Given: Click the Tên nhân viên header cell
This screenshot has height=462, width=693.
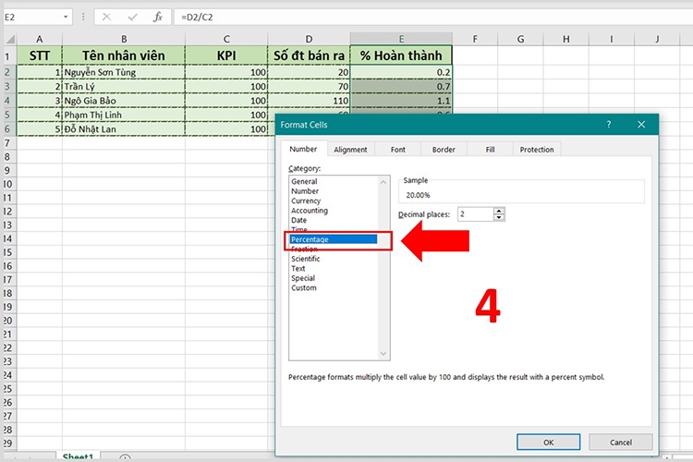Looking at the screenshot, I should [x=124, y=55].
